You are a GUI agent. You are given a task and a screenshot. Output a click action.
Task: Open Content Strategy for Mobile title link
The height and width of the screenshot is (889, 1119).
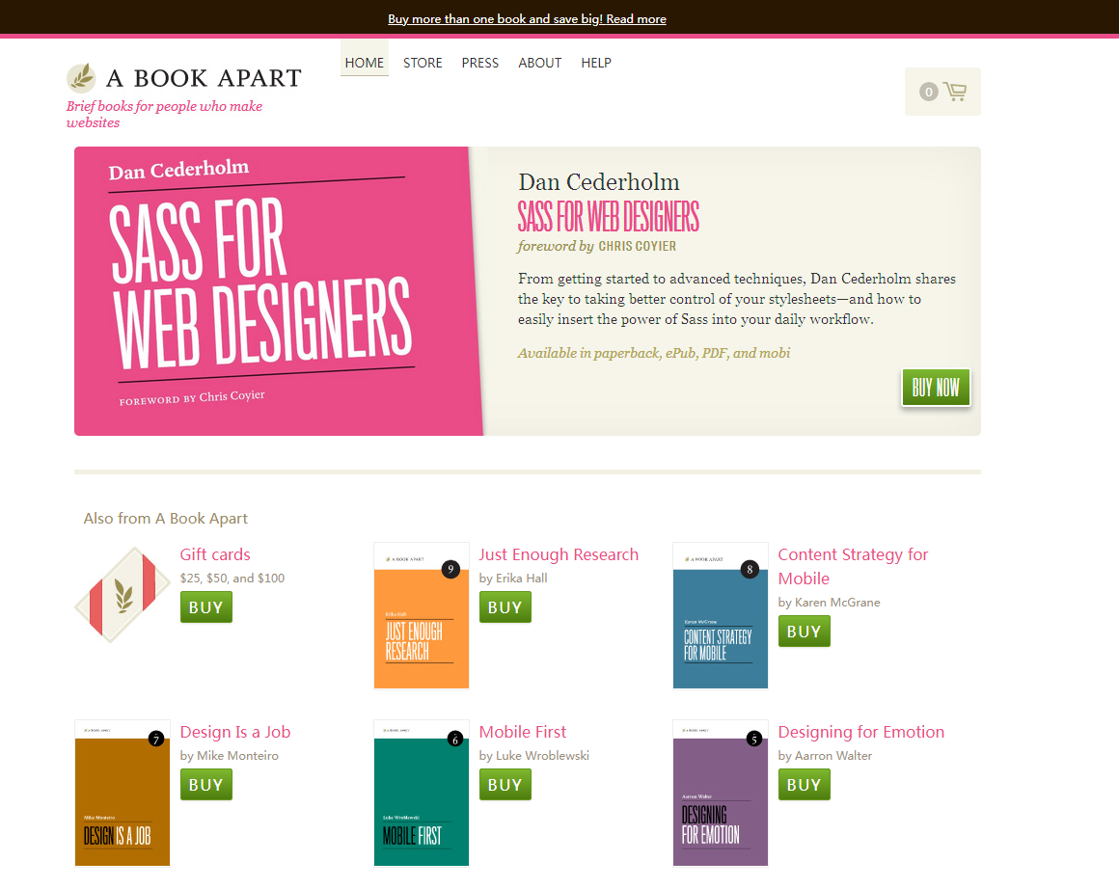click(853, 567)
